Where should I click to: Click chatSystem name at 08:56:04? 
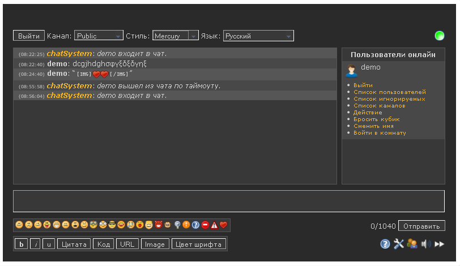(x=69, y=96)
